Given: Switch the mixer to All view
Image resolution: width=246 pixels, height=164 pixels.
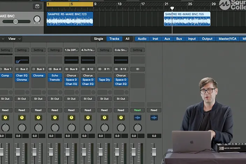Looking at the screenshot, I should pyautogui.click(x=128, y=39).
